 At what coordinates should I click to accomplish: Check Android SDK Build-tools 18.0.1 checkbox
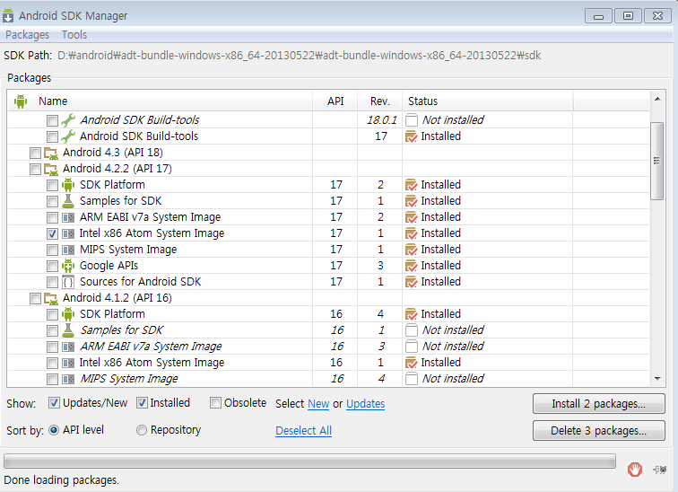(52, 120)
